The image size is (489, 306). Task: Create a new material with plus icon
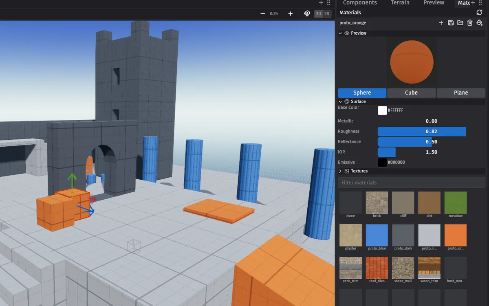441,23
